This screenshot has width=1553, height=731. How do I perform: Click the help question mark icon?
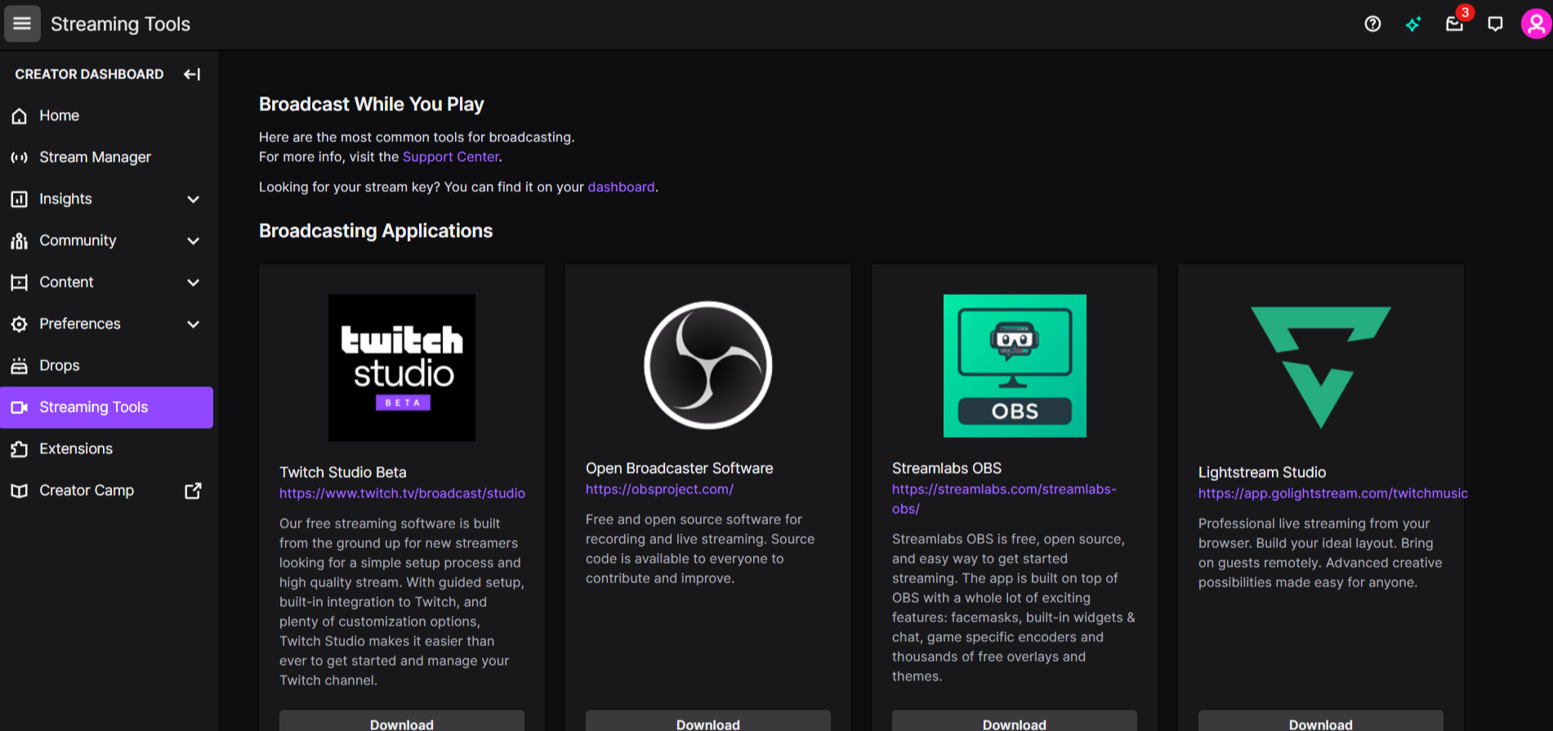[1372, 24]
